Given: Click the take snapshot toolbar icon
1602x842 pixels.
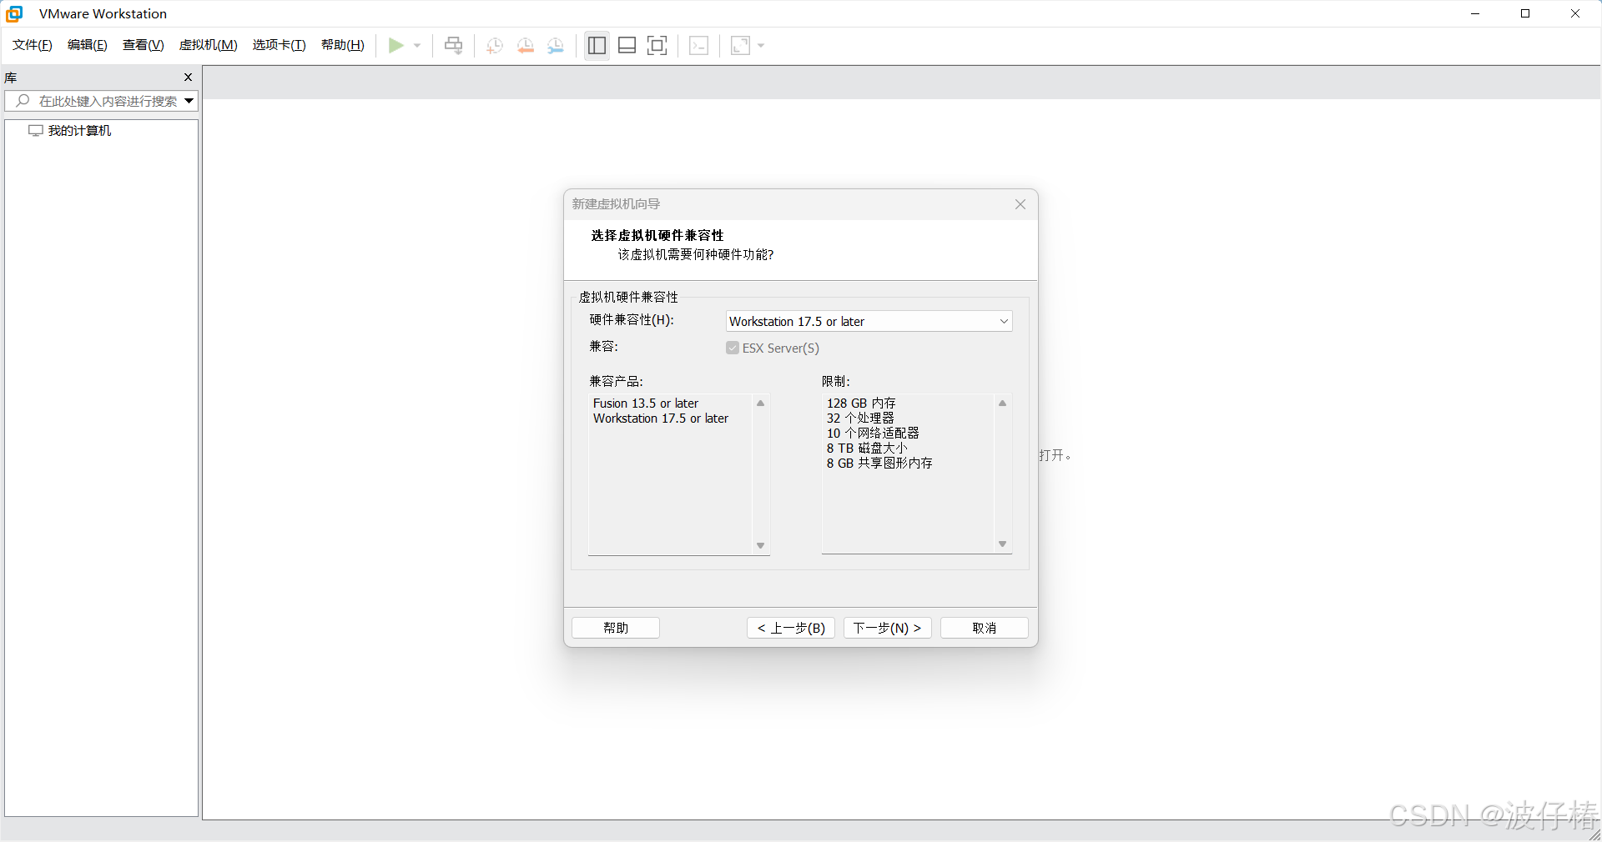Looking at the screenshot, I should click(495, 46).
